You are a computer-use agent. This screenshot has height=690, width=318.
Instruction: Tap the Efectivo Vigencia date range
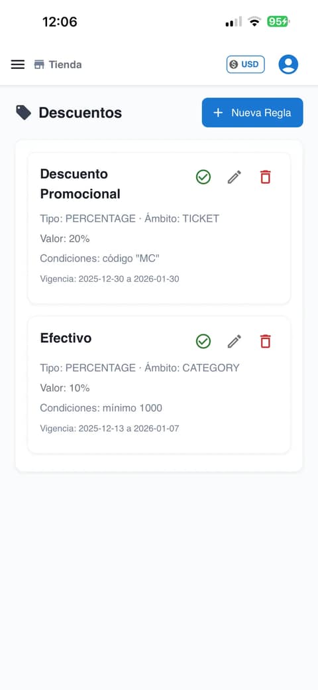click(x=109, y=428)
